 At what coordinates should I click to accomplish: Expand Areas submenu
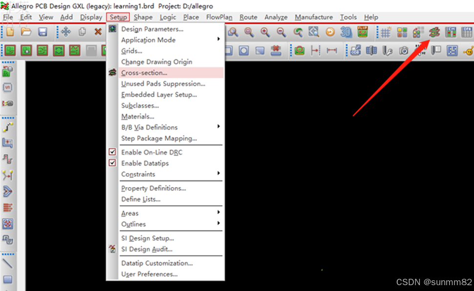coord(171,213)
